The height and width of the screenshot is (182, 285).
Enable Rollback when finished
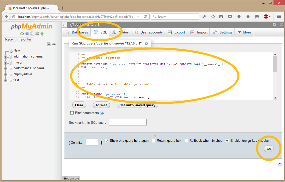pyautogui.click(x=186, y=140)
